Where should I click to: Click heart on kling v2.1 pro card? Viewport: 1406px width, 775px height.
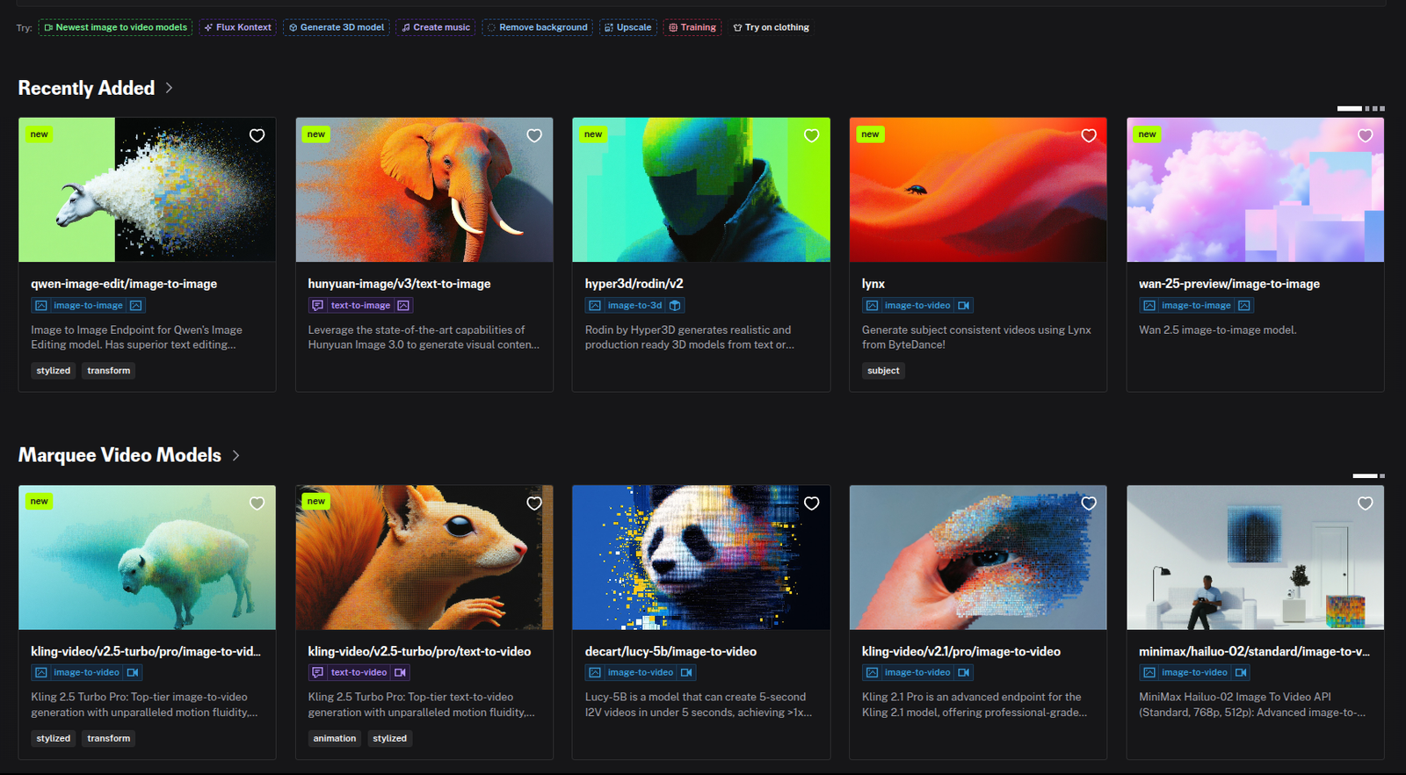click(x=1089, y=503)
